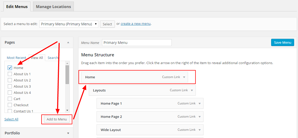Switch to Manage Locations tab

53,7
